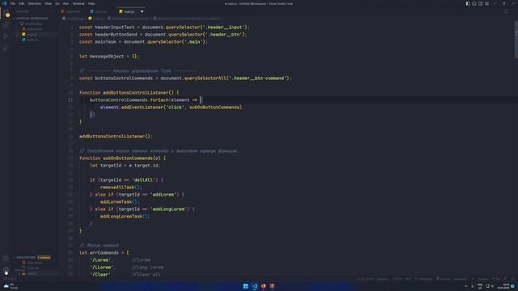Open the weather widget in taskbar
The width and height of the screenshot is (518, 291).
(11, 286)
